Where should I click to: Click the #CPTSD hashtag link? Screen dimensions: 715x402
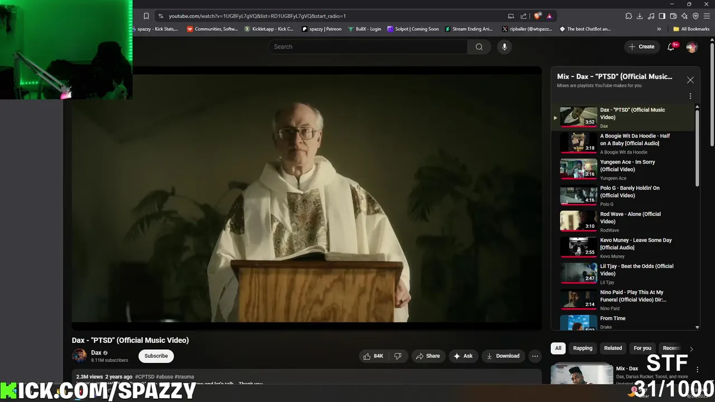(x=145, y=377)
